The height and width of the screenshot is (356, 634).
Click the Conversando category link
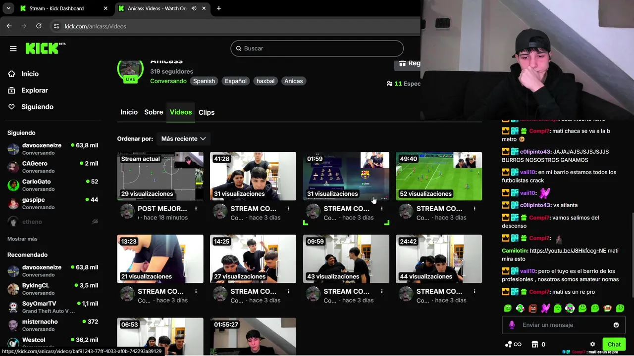point(168,81)
